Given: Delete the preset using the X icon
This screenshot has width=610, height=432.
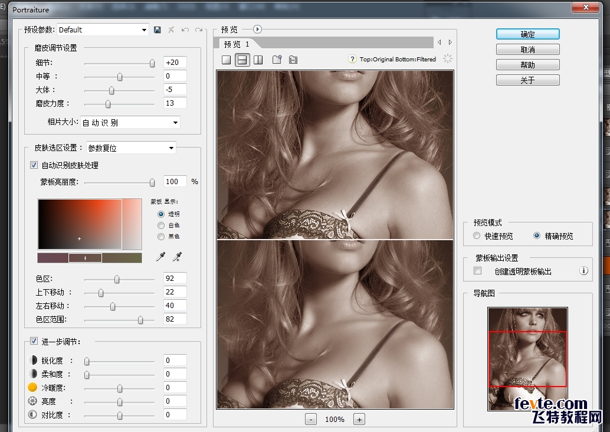Looking at the screenshot, I should pos(170,30).
